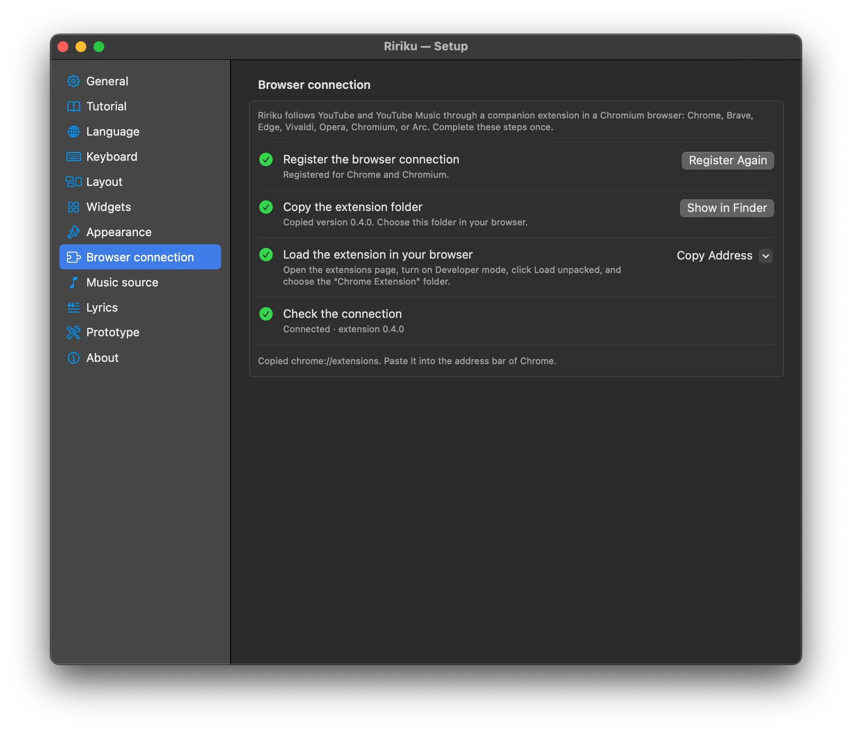This screenshot has width=852, height=731.
Task: Expand the Copy Address dropdown chevron
Action: click(766, 256)
